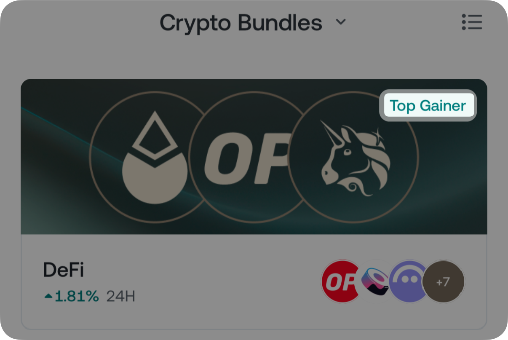Expand the Crypto Bundles chevron dropdown
Viewport: 508px width, 340px height.
click(x=340, y=22)
